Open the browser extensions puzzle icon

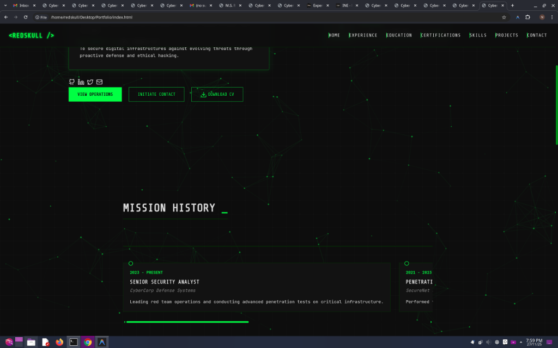(527, 17)
